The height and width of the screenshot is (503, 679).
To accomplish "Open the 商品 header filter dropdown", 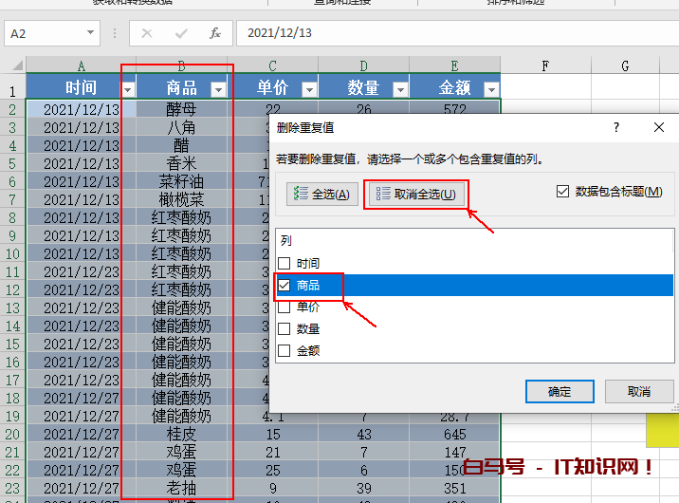I will (x=219, y=89).
